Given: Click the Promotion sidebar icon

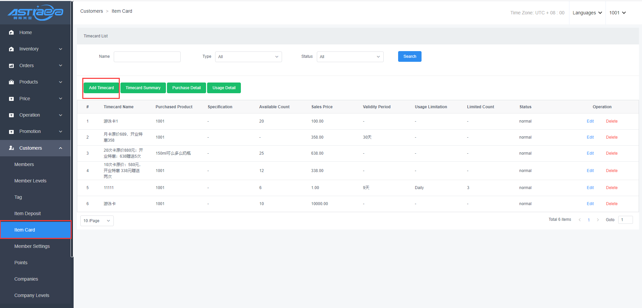Looking at the screenshot, I should pos(11,132).
